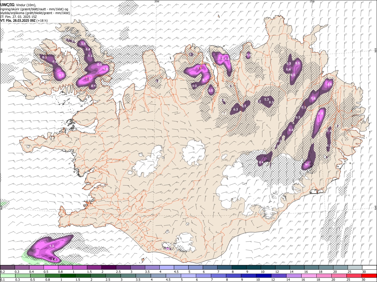Click the 0.1 label in the rain legend

(x=2, y=280)
